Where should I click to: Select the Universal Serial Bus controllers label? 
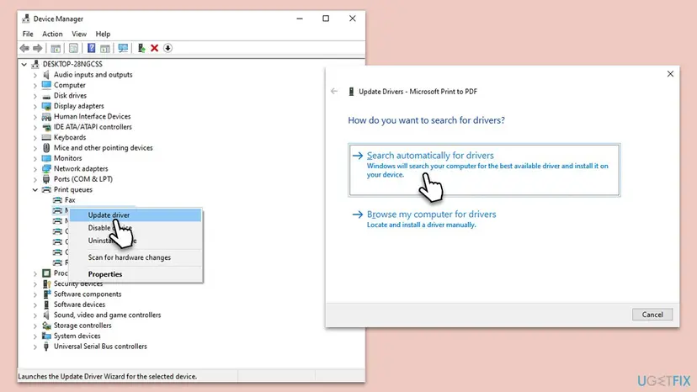(100, 347)
